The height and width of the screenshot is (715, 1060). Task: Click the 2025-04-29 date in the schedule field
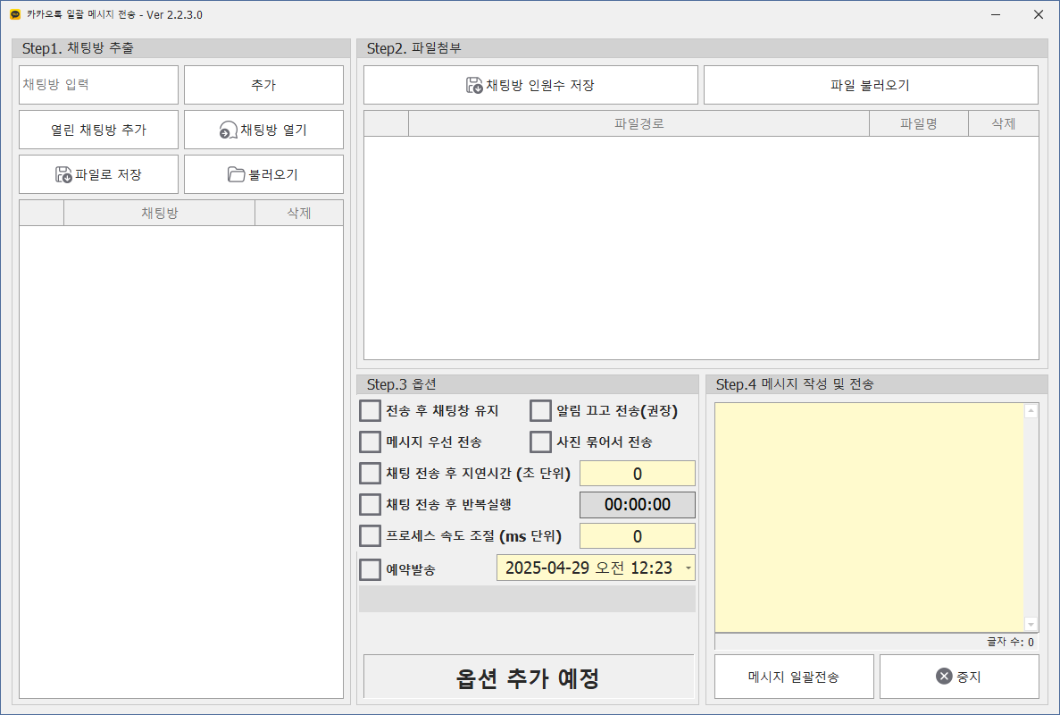(x=547, y=568)
